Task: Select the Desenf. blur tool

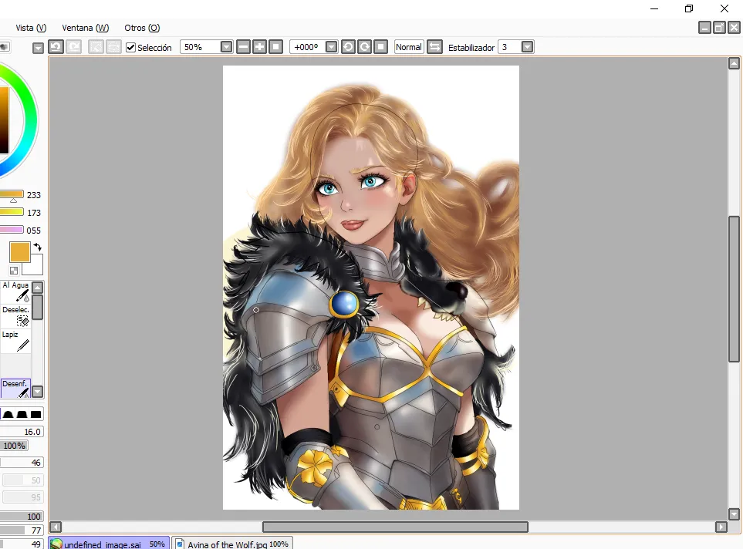Action: (x=15, y=388)
